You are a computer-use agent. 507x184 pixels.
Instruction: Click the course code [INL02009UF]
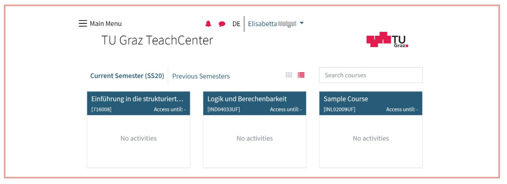(339, 110)
